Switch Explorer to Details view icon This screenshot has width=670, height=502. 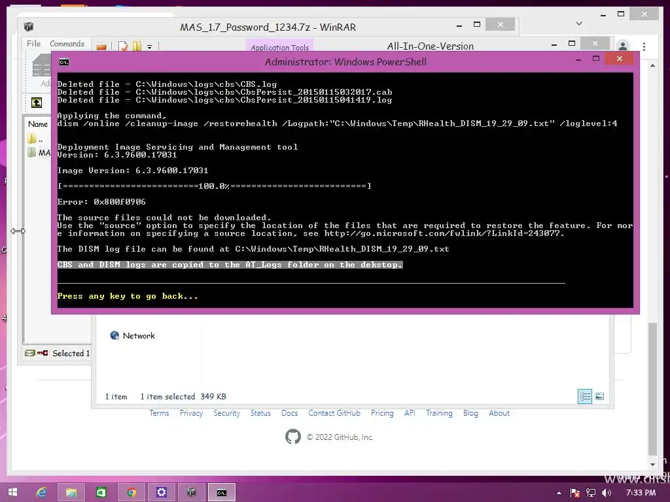(x=585, y=396)
